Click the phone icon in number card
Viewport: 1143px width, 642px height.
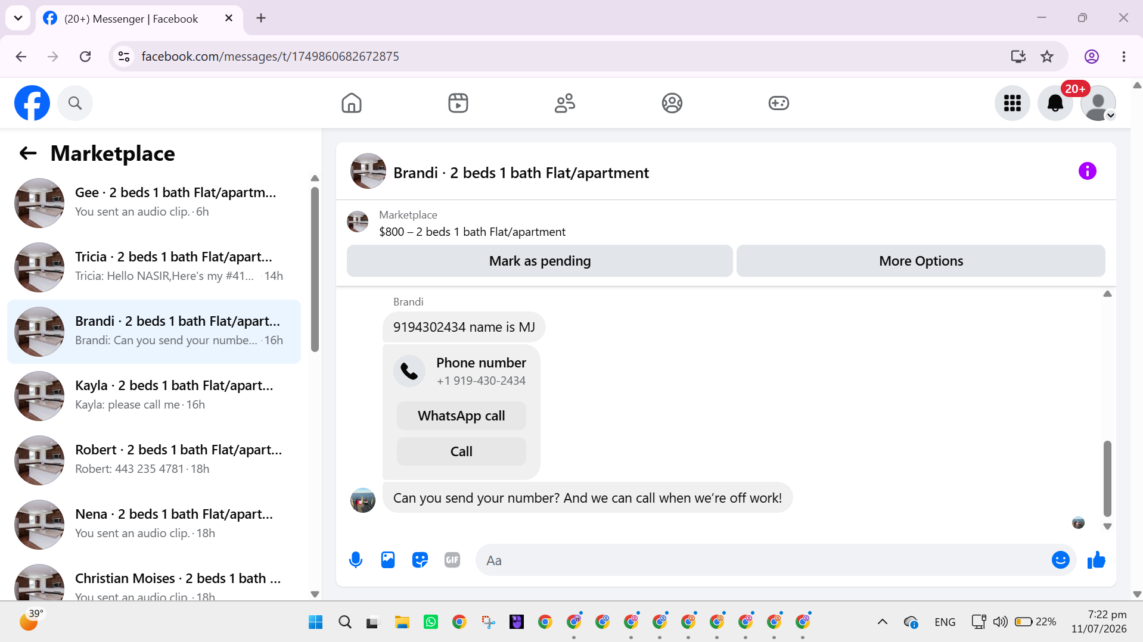[x=409, y=371]
